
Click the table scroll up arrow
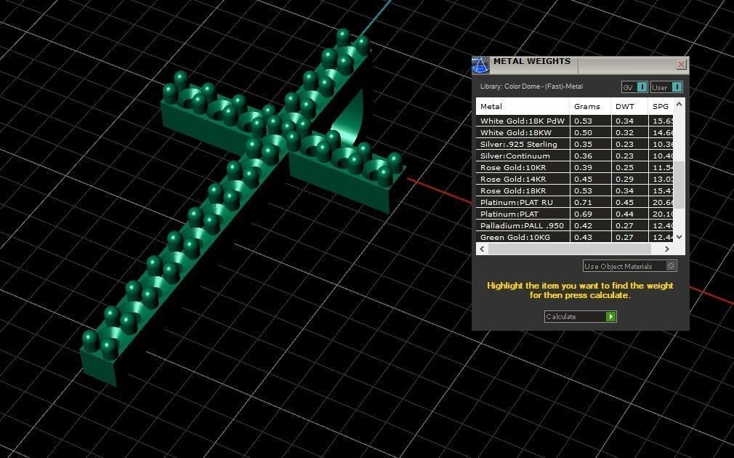pos(679,104)
